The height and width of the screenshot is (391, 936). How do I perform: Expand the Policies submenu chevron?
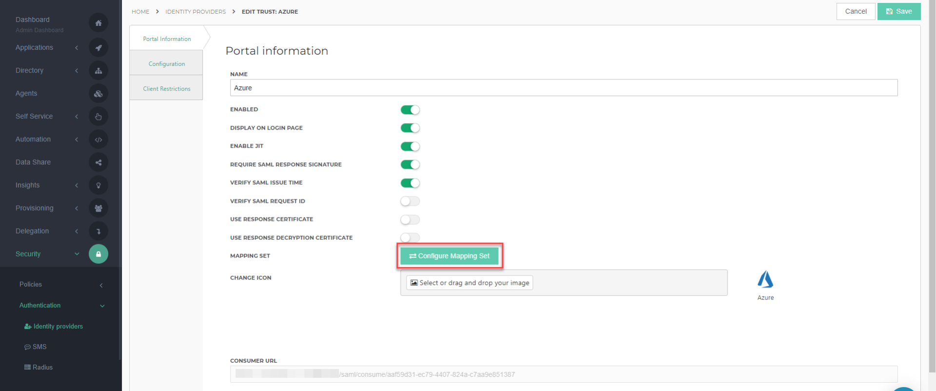click(101, 285)
